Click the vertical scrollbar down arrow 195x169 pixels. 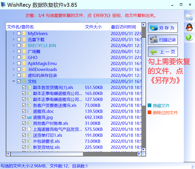[144, 149]
